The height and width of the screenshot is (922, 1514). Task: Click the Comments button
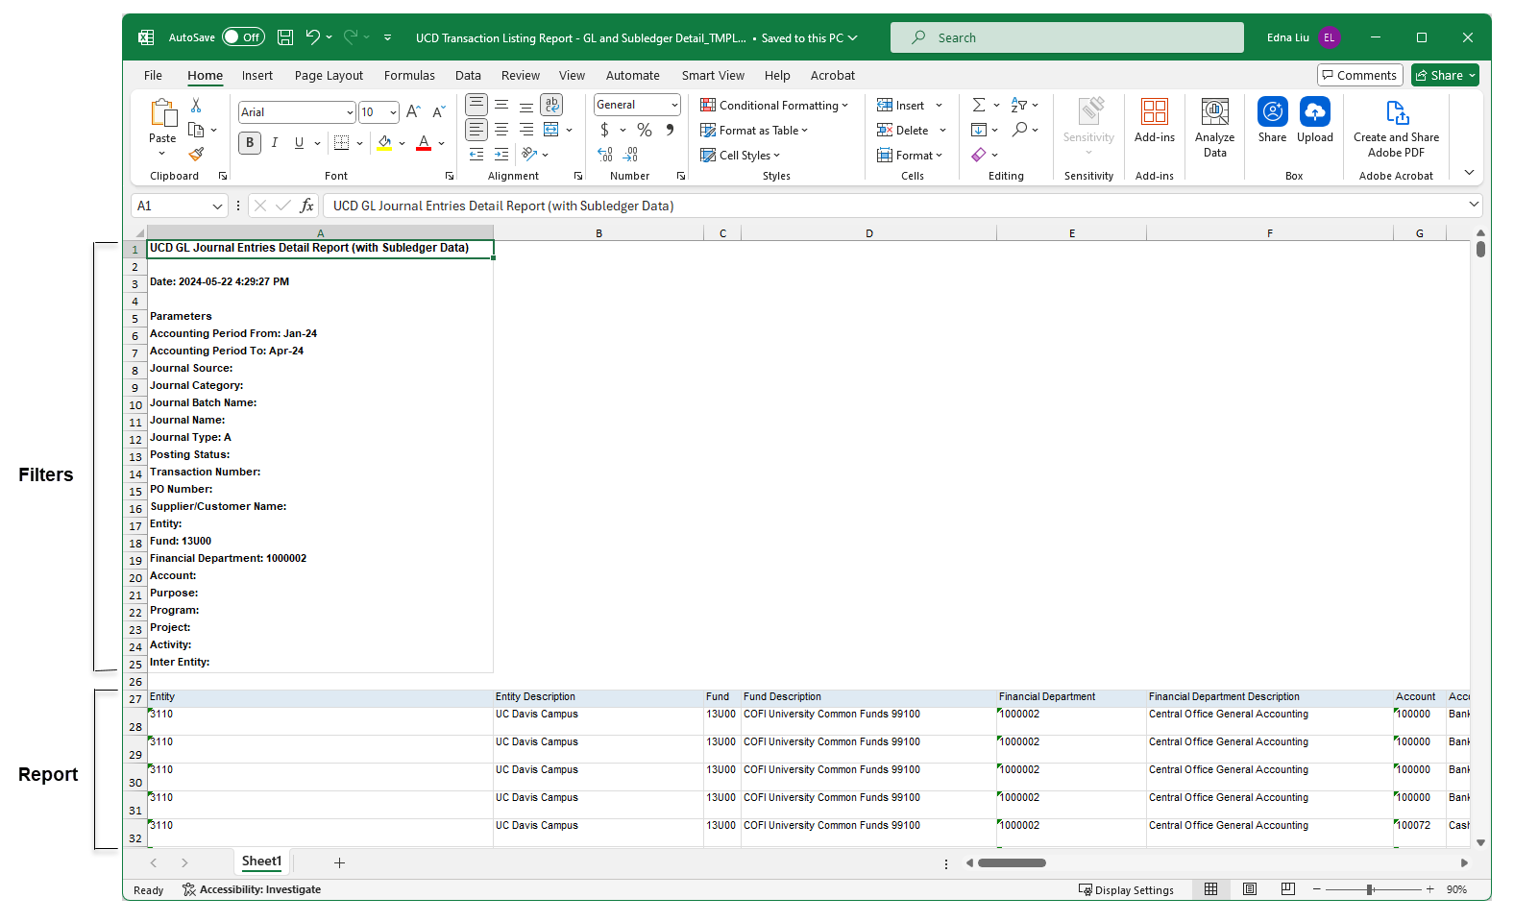[1358, 75]
